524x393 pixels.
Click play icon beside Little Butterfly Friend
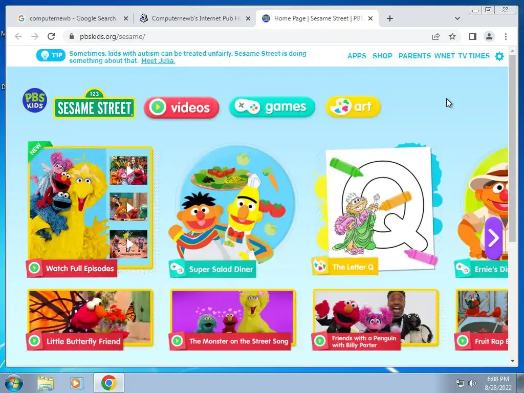coord(34,341)
